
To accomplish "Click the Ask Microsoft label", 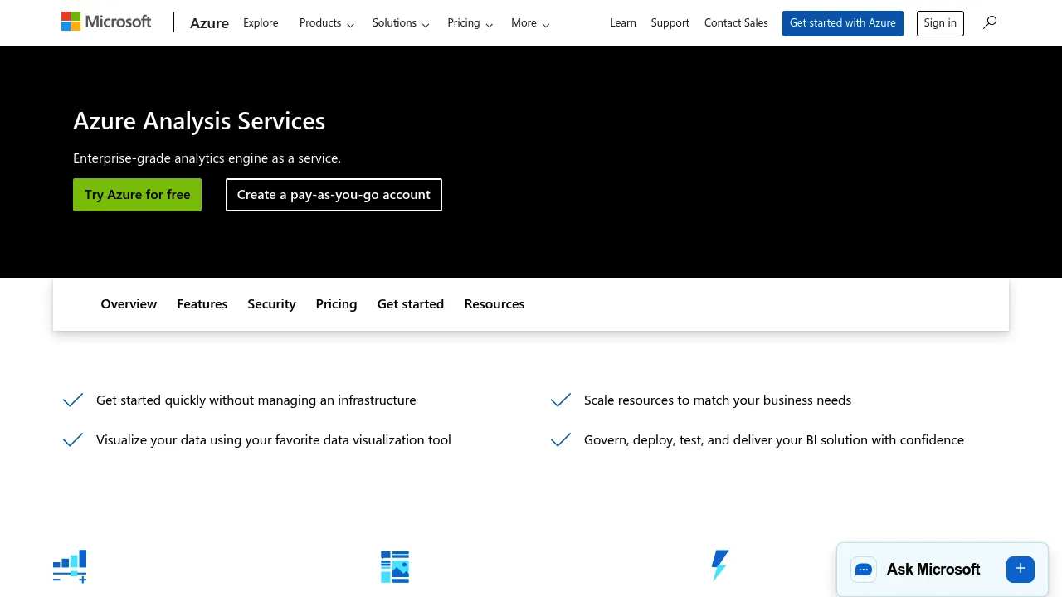I will coord(933,570).
